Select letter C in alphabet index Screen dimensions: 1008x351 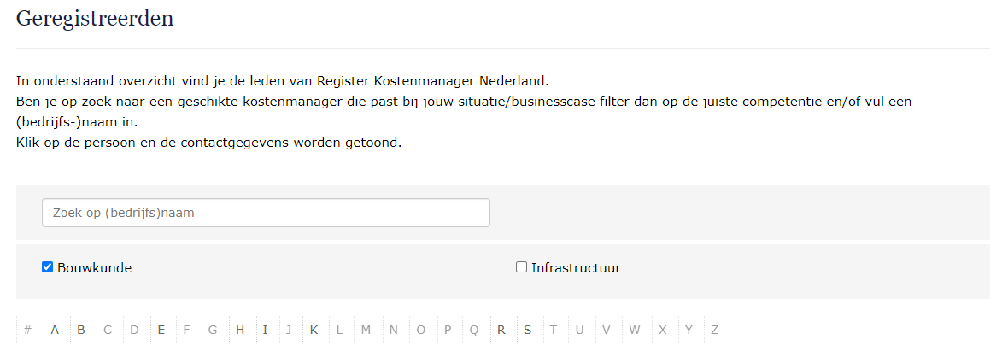[x=108, y=331]
